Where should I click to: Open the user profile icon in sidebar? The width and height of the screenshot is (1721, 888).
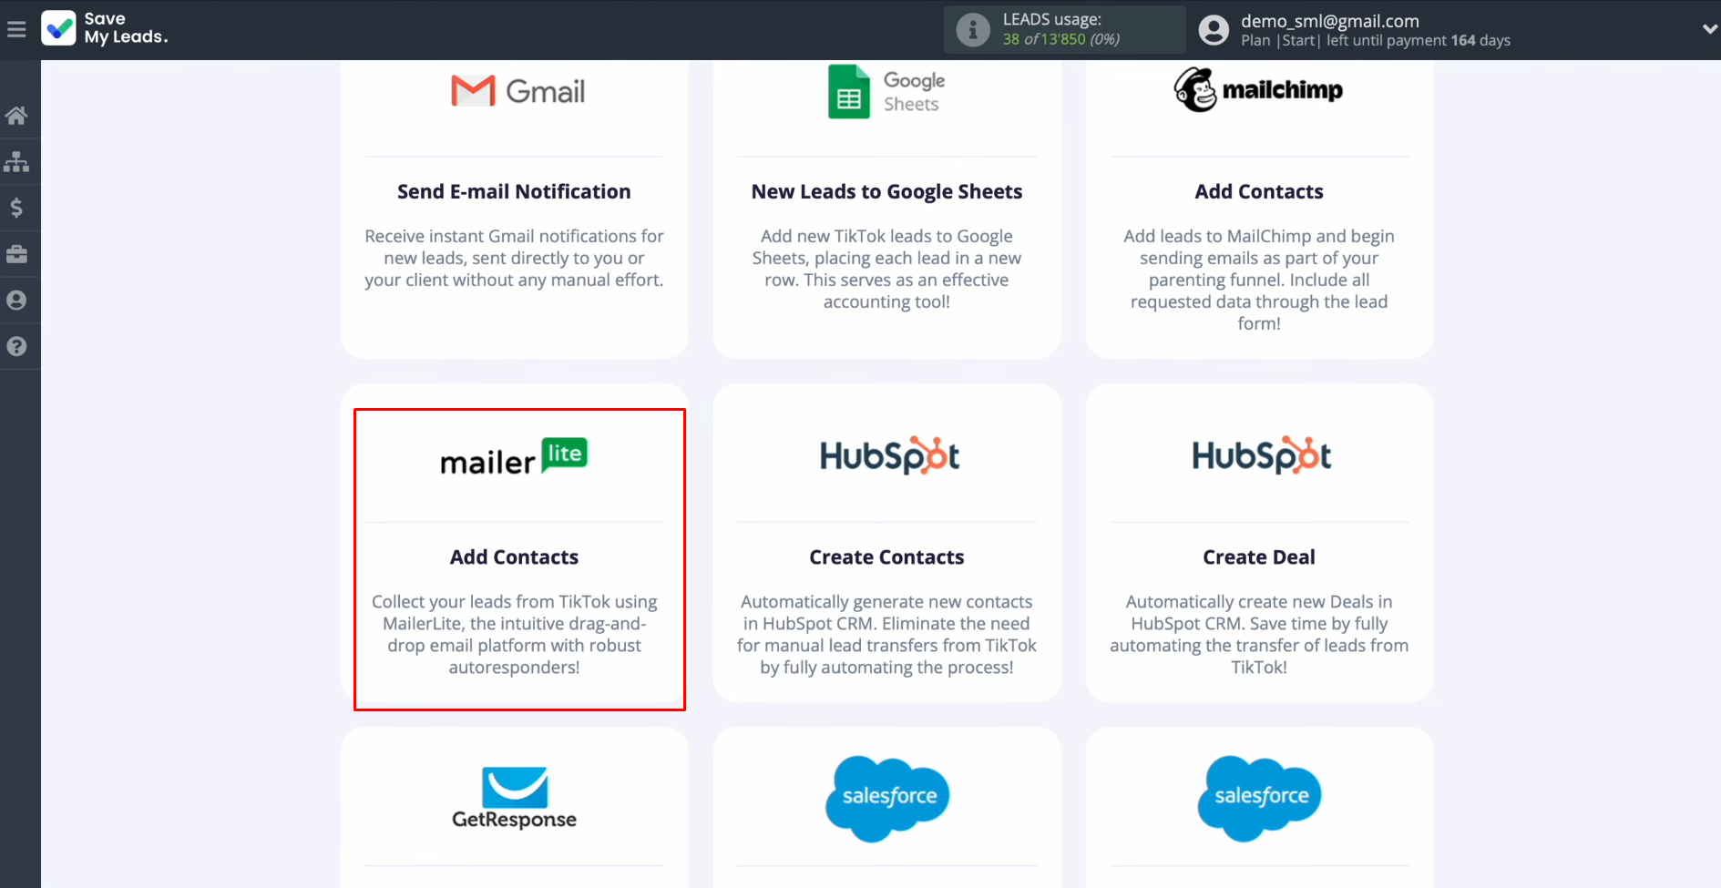pyautogui.click(x=16, y=301)
